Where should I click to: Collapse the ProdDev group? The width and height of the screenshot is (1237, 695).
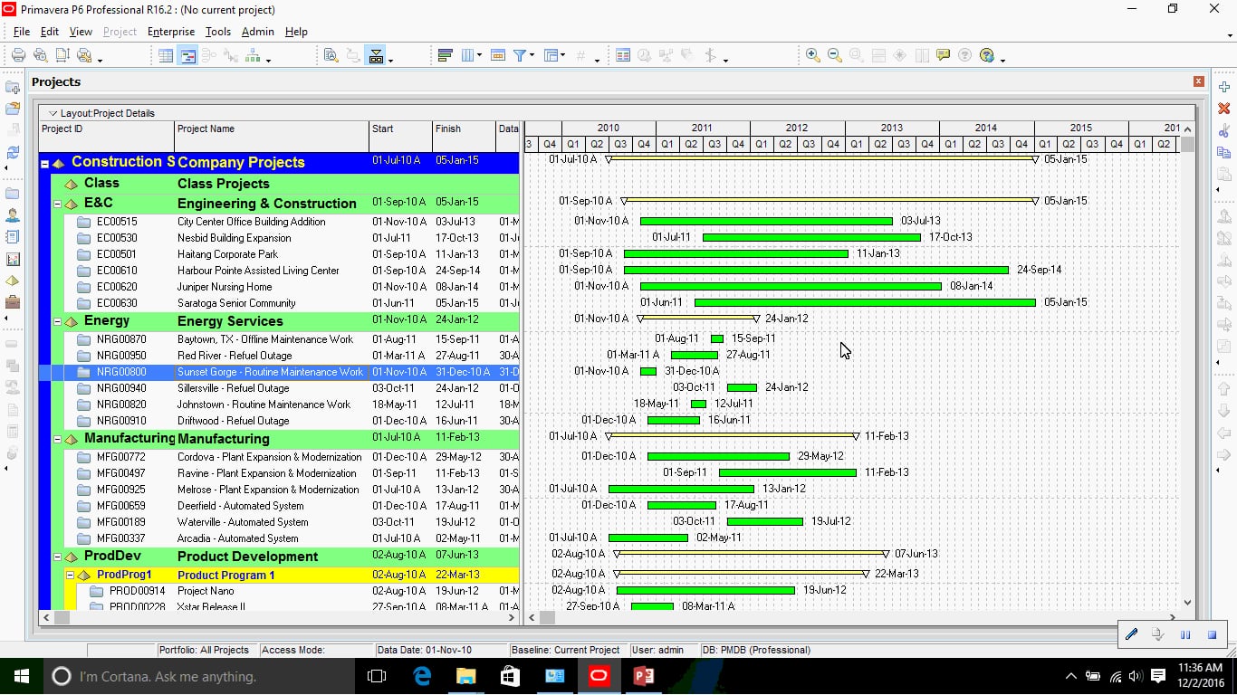[x=56, y=557]
